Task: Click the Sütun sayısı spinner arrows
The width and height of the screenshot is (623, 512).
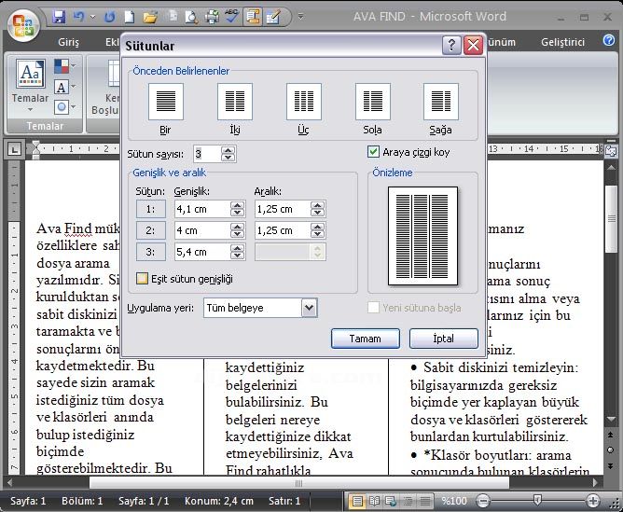Action: point(228,154)
